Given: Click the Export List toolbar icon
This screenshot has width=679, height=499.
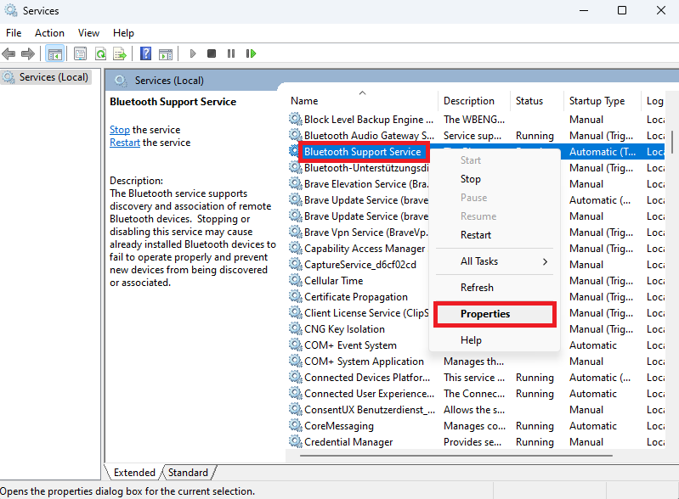Looking at the screenshot, I should 120,53.
